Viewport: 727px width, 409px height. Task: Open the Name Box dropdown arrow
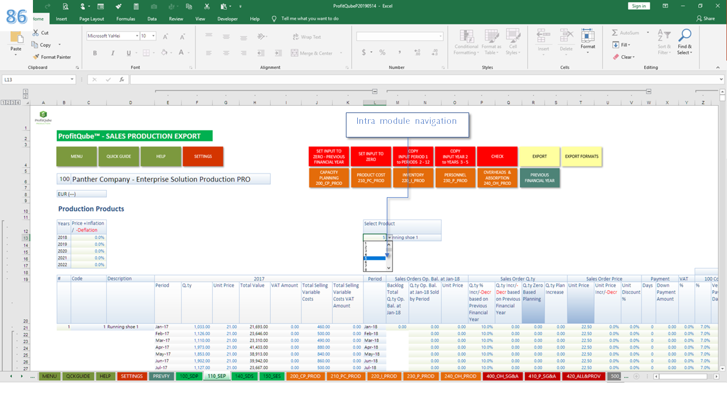click(x=72, y=80)
